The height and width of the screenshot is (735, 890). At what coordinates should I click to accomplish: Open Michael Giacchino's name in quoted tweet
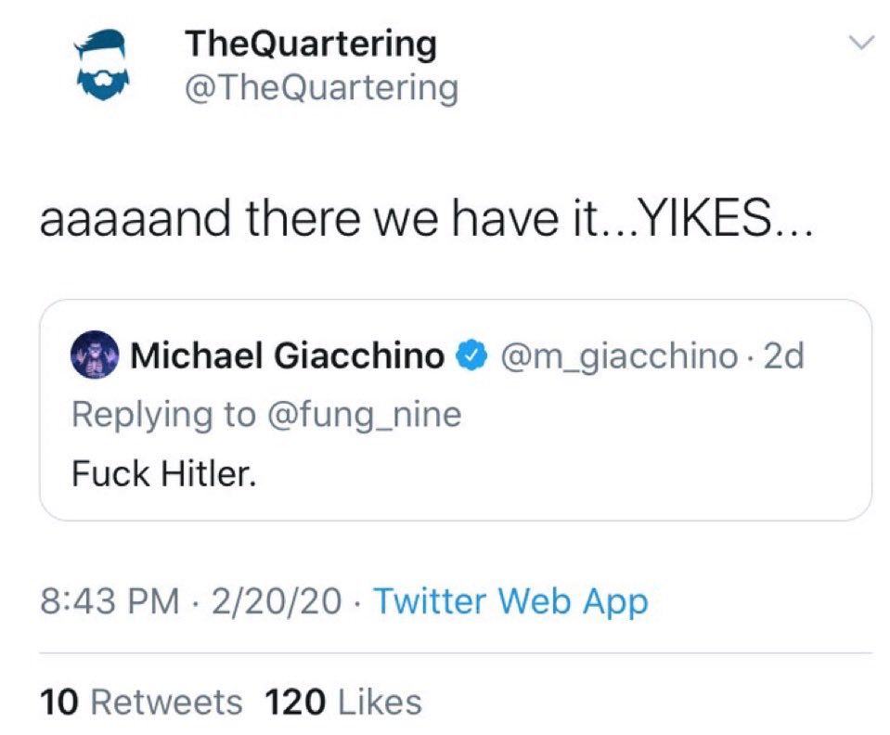288,356
